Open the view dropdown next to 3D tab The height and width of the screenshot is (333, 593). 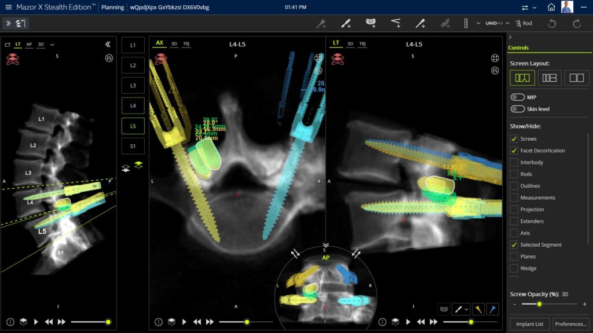52,45
